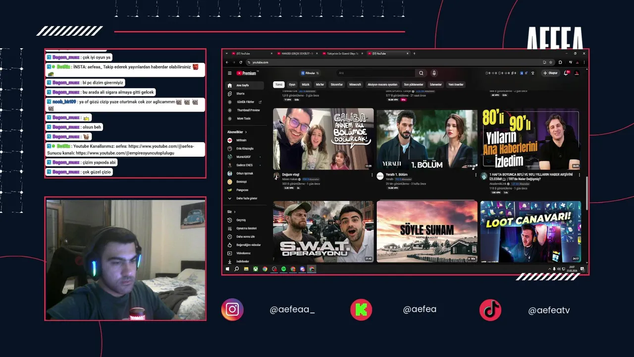Click into the YouTube Ara search field
Viewport: 634px width, 357px height.
click(376, 73)
